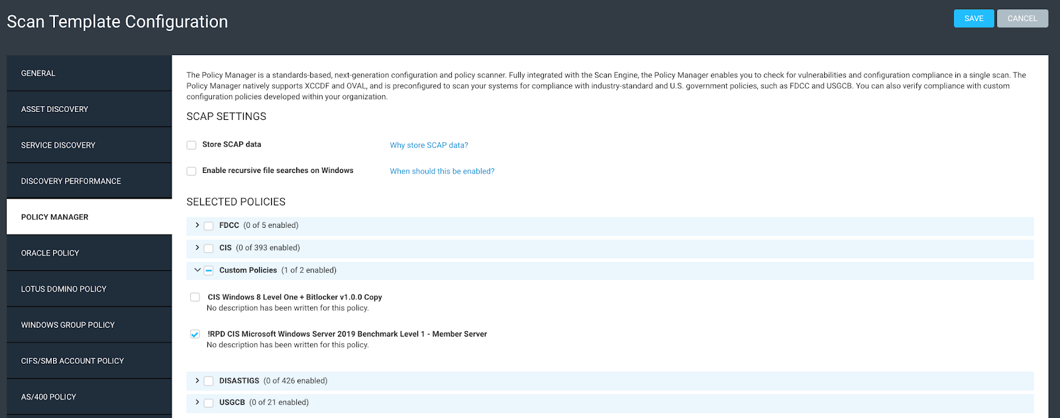The width and height of the screenshot is (1060, 418).
Task: Enable recursive file searches on Windows
Action: [x=191, y=171]
